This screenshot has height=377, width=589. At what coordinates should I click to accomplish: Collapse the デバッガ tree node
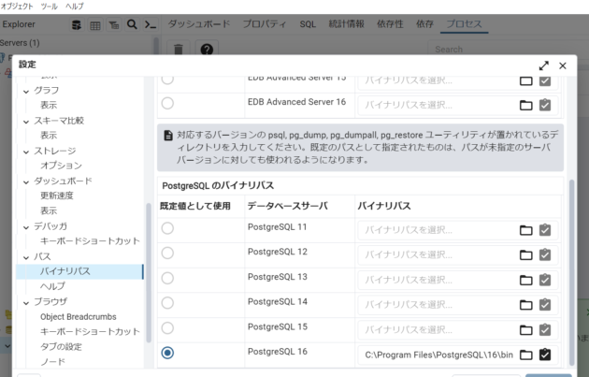point(26,227)
